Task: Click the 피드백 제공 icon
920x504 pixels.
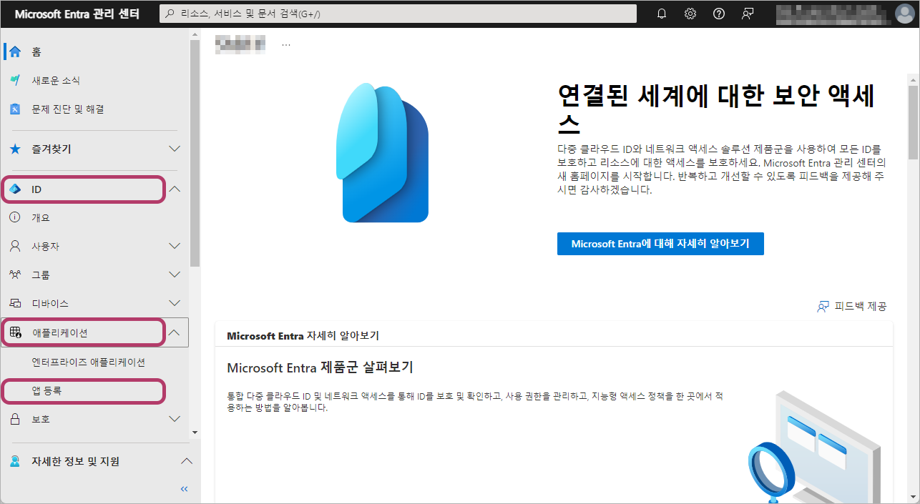Action: (x=823, y=306)
